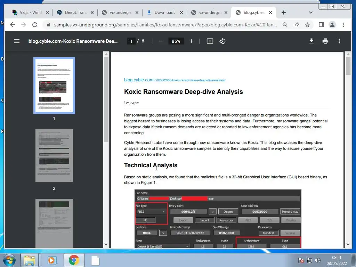This screenshot has height=267, width=356.
Task: Select page 1 thumbnail
Action: point(54,86)
